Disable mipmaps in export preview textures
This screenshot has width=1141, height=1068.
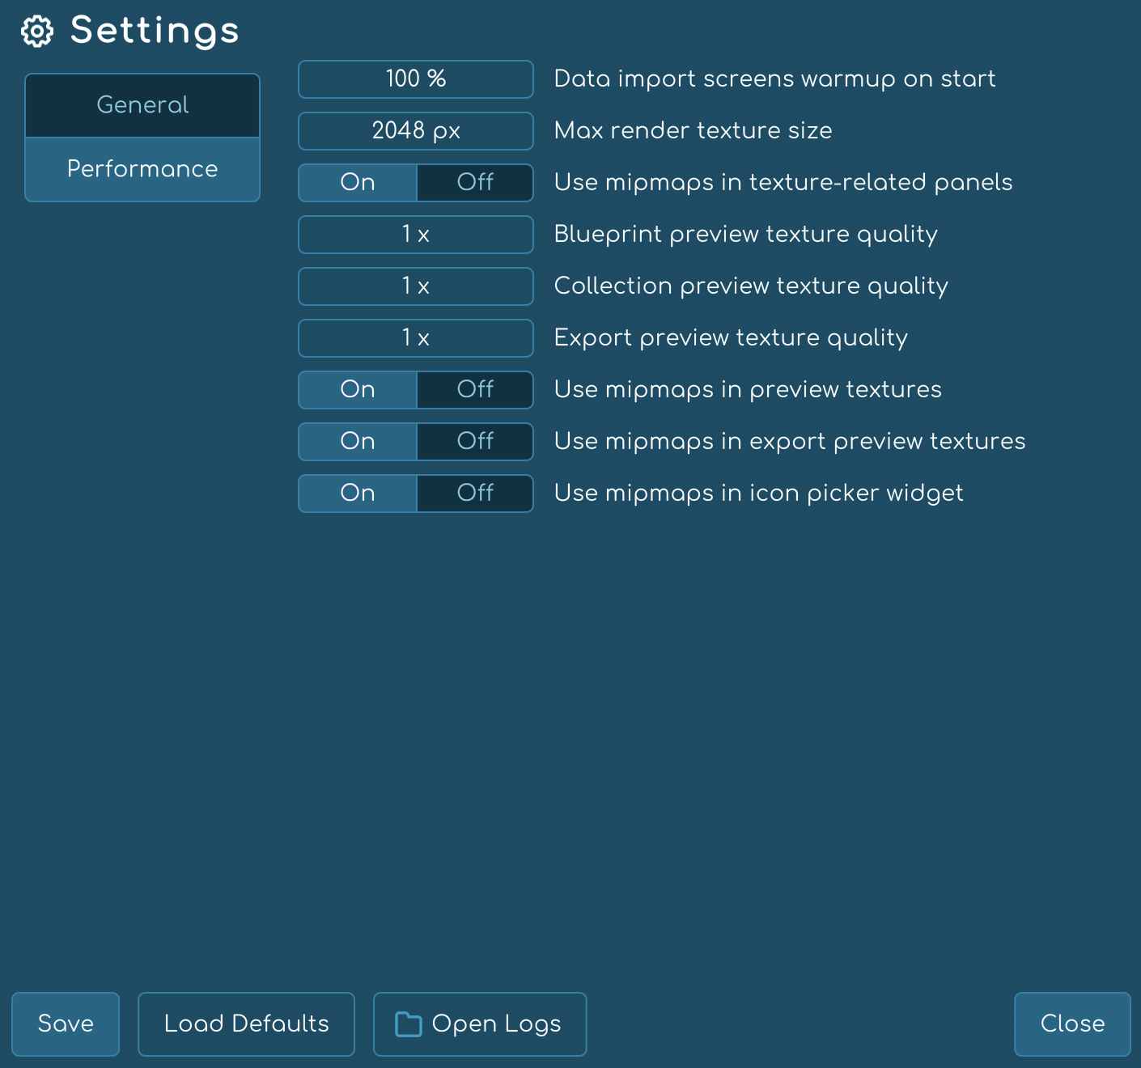[x=475, y=442]
